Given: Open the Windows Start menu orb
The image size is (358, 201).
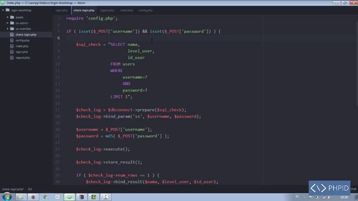Looking at the screenshot, I should click(7, 197).
